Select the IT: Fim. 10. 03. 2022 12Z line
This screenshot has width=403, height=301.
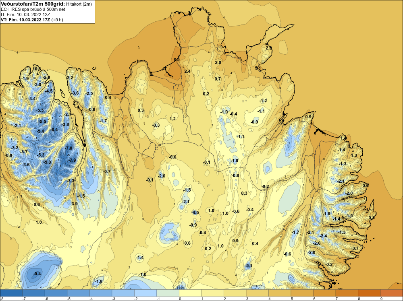pyautogui.click(x=26, y=14)
